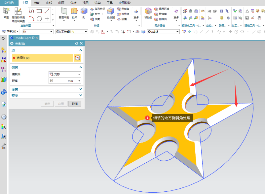Click the 取消 cancel button
Image resolution: width=265 pixels, height=194 pixels.
point(75,104)
